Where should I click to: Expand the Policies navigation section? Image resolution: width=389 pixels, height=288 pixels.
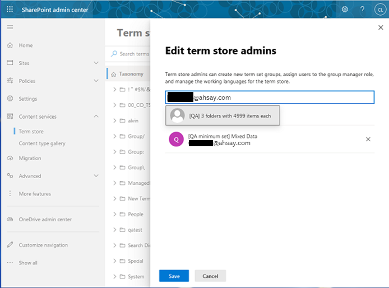(x=96, y=81)
